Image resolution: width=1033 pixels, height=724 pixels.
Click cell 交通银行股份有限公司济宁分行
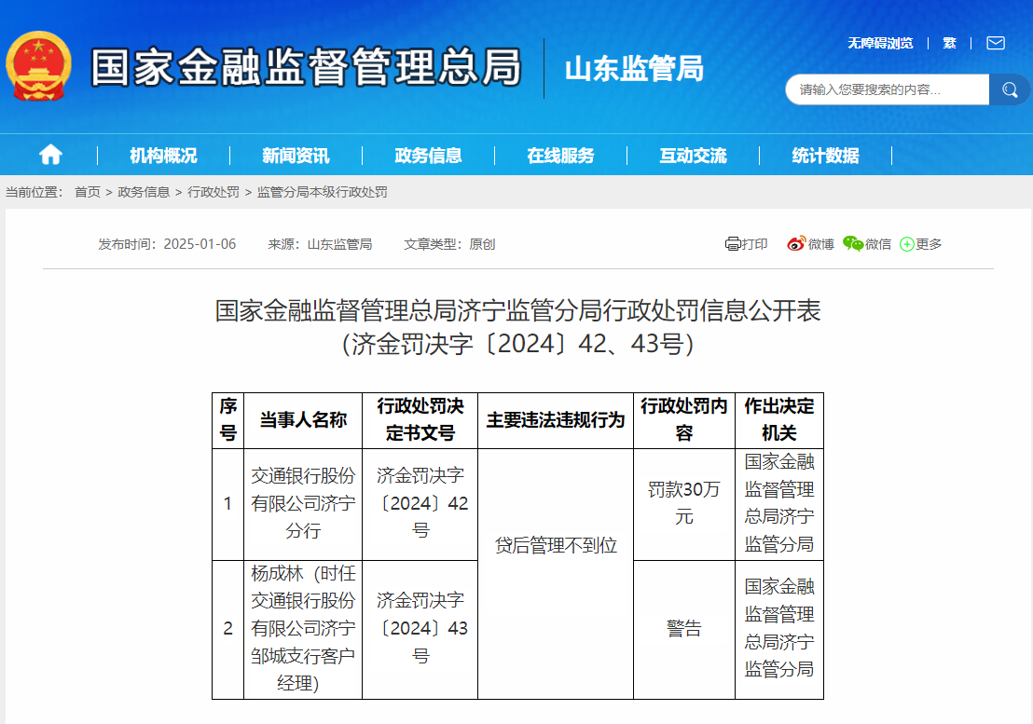(x=303, y=503)
